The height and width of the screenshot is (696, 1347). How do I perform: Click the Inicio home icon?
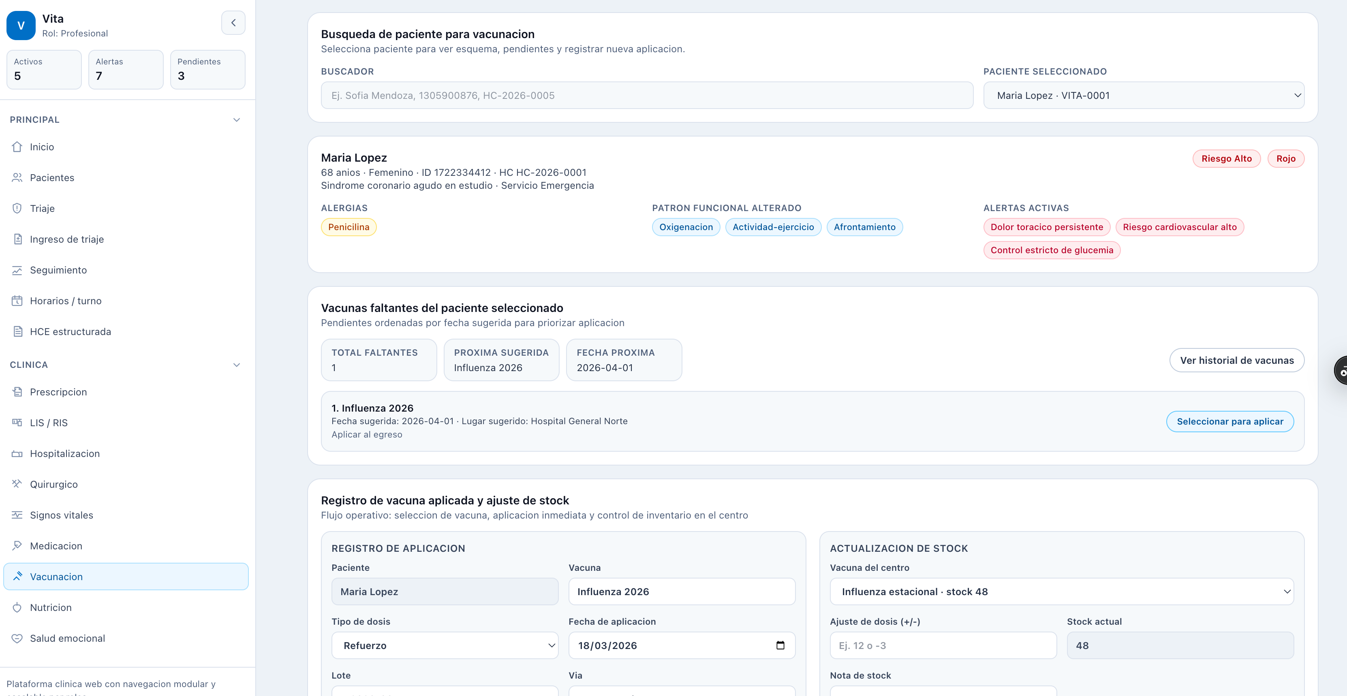click(17, 147)
